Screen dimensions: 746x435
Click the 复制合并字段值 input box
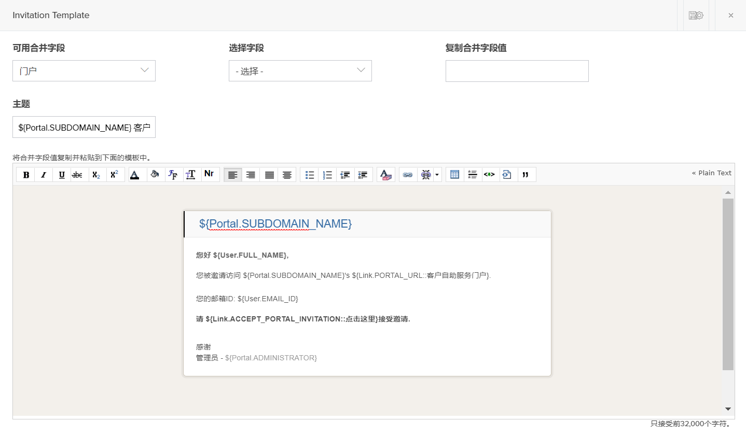517,71
